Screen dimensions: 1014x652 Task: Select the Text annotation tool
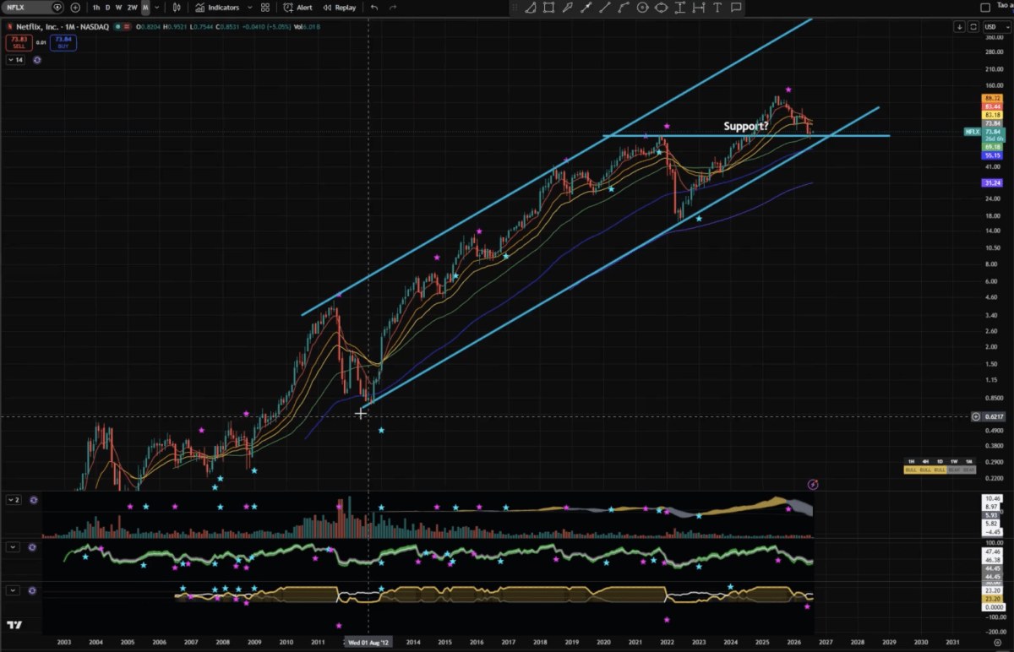click(x=717, y=8)
